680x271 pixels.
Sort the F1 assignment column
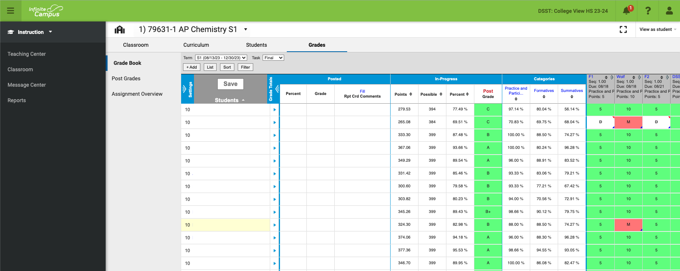point(606,77)
